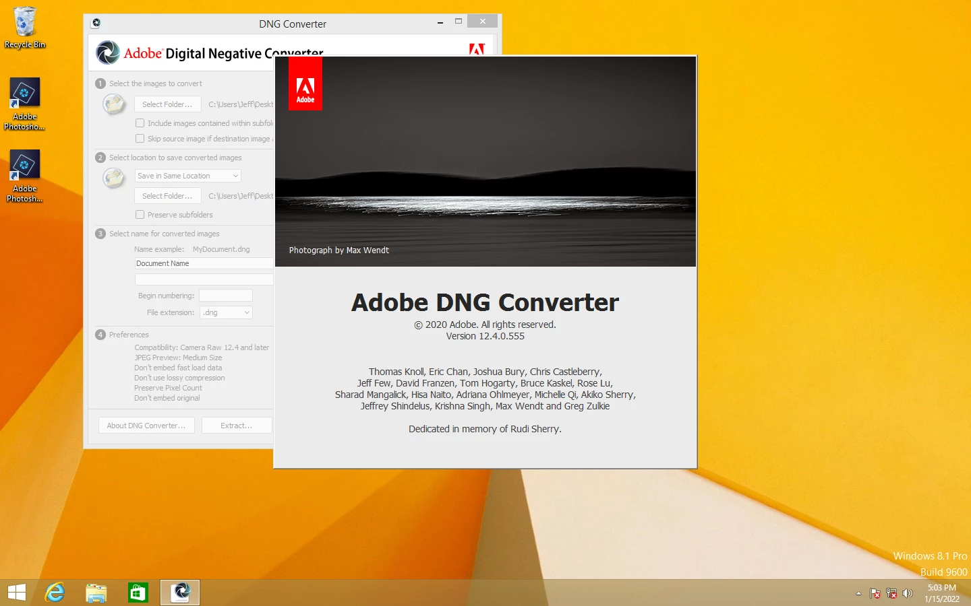Open the Document Name naming dropdown
The height and width of the screenshot is (606, 971).
coord(204,263)
